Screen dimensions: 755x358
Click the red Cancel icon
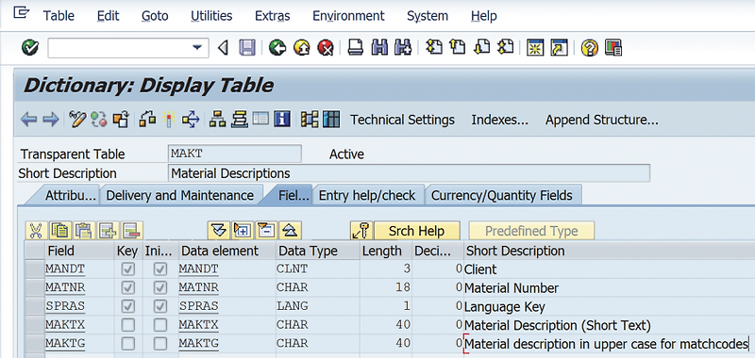[326, 47]
